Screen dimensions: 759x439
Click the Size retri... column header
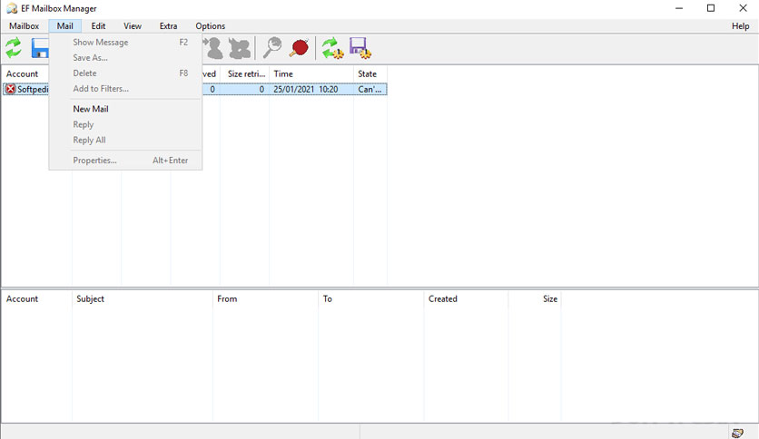[x=245, y=74]
